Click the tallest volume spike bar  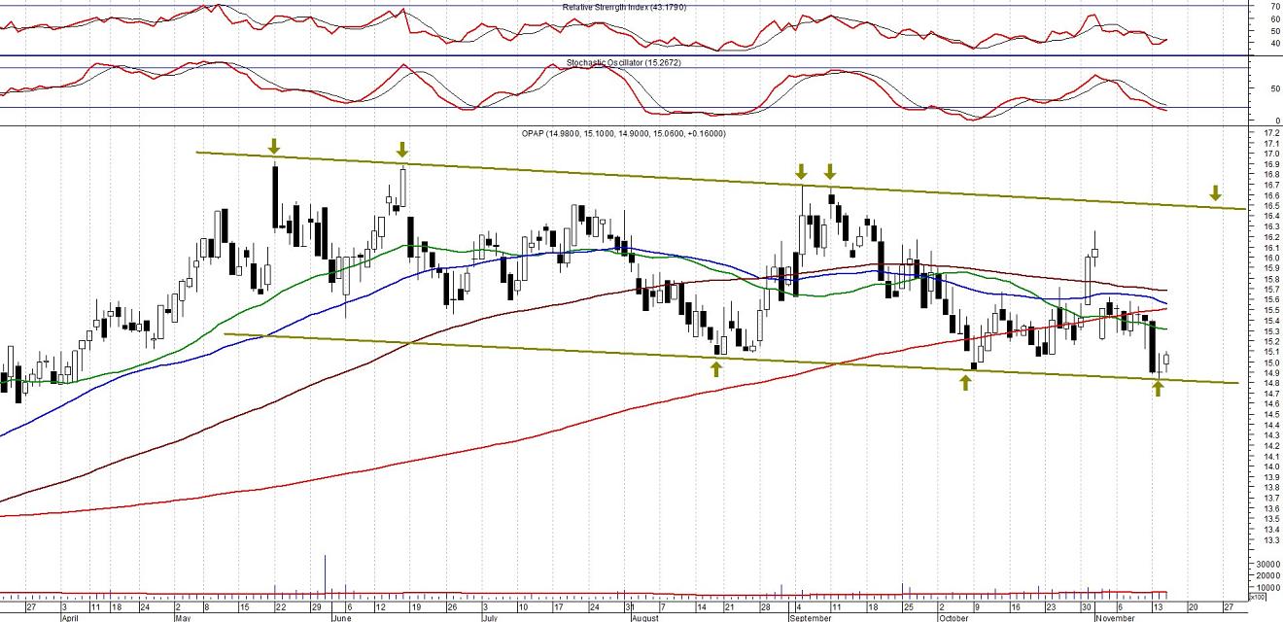coord(324,572)
